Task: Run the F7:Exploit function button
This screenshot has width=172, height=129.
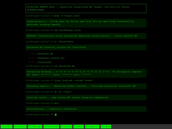Action: (92, 126)
